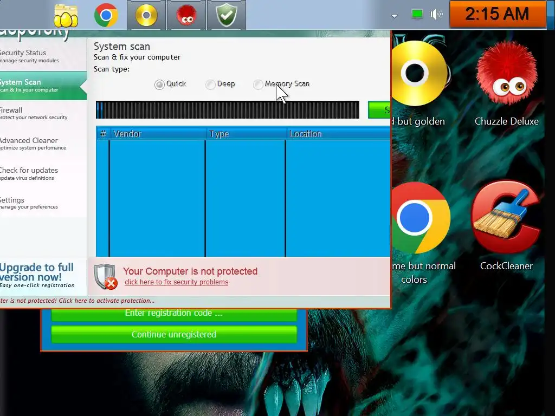Open Settings in the sidebar
This screenshot has width=555, height=416.
43,203
